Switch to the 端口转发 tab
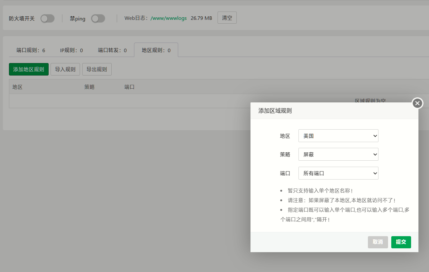 (x=112, y=50)
